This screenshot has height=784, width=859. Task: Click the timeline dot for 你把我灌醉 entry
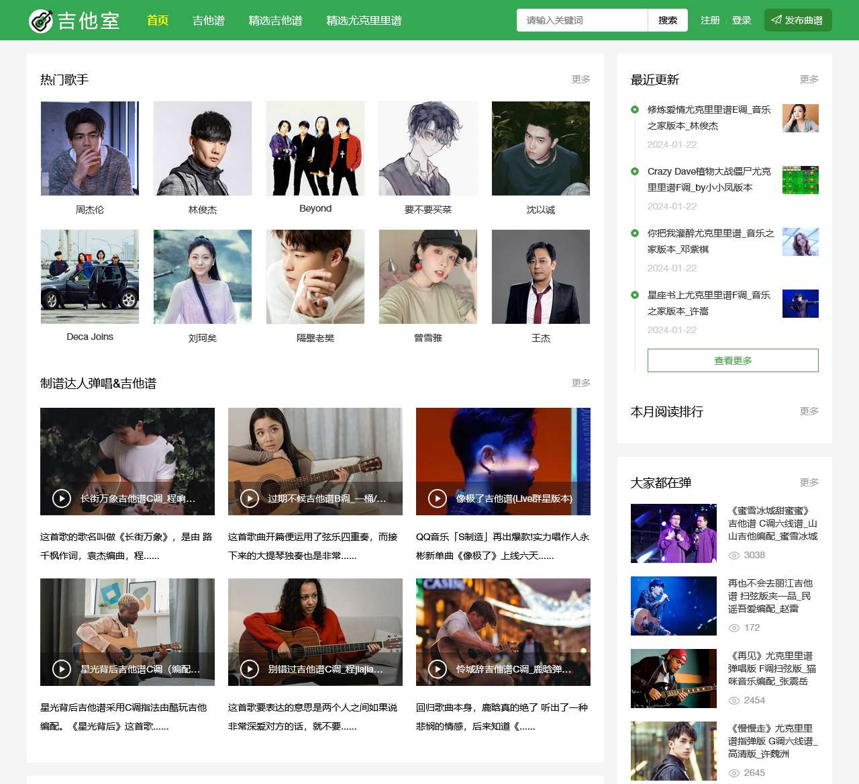(x=635, y=233)
